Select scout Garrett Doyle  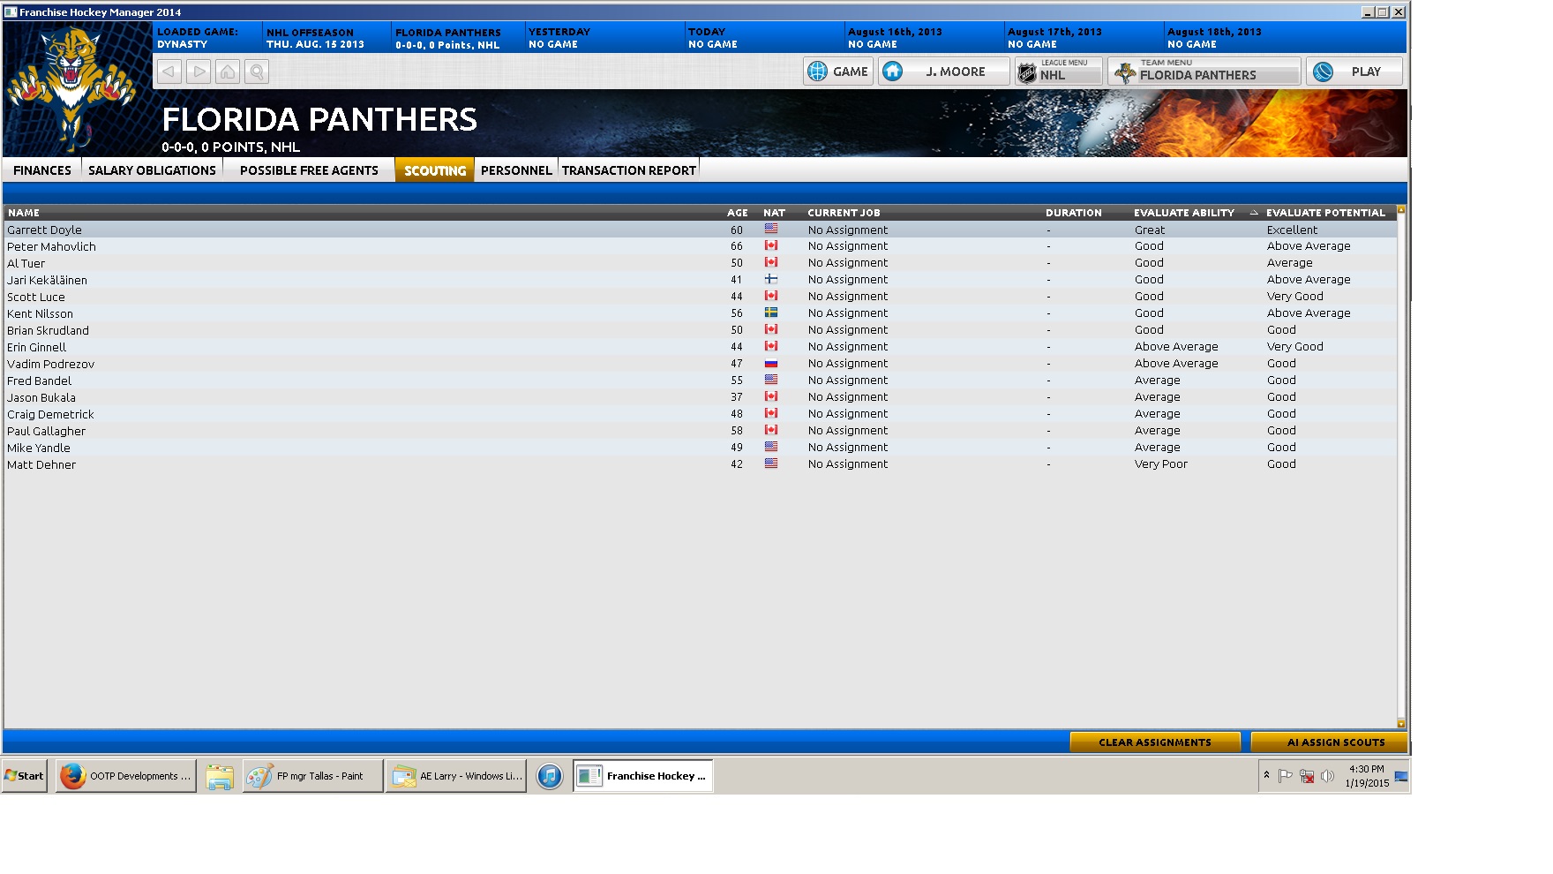44,230
